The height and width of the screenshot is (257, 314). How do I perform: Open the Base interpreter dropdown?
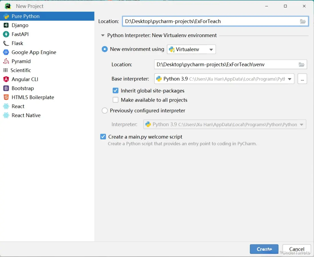[x=290, y=79]
